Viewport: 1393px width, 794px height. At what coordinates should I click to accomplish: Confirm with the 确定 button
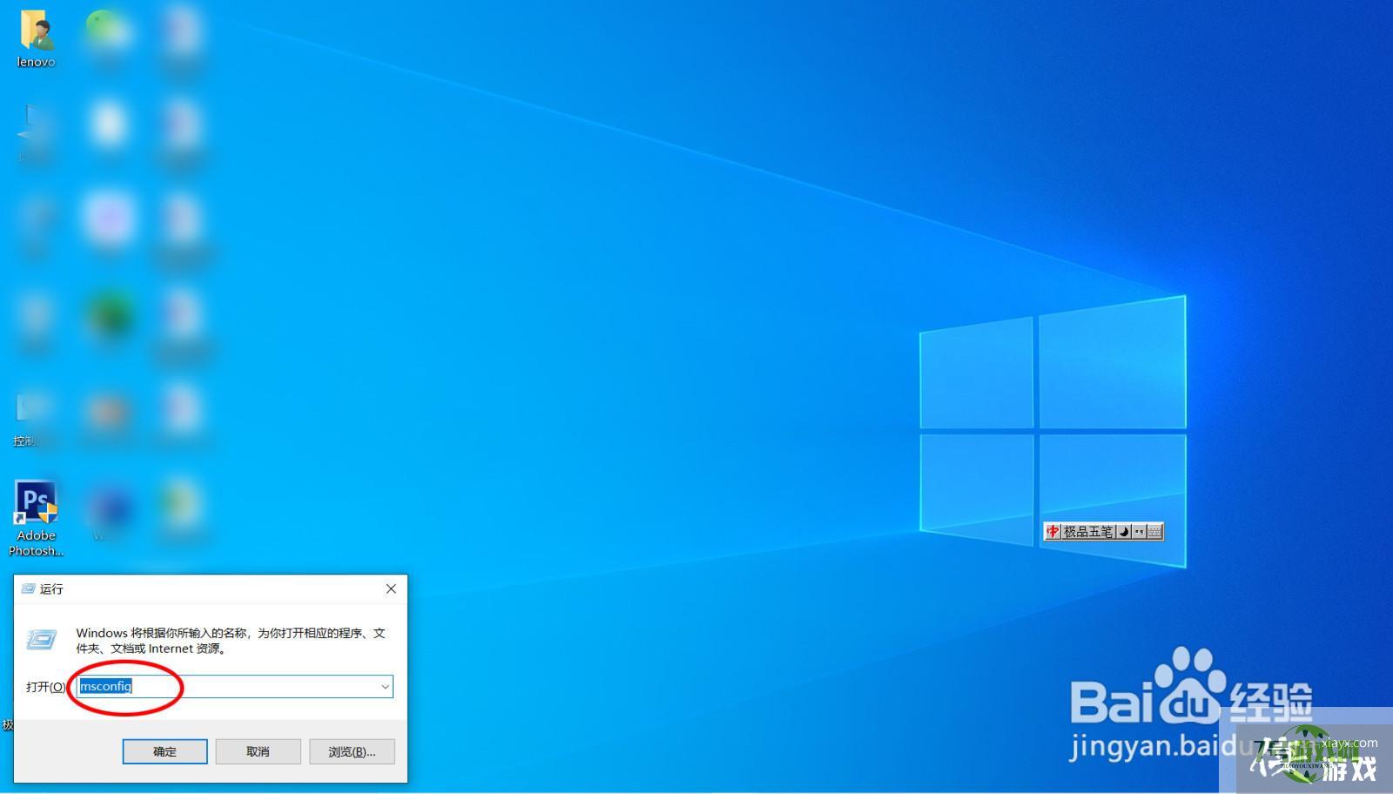[x=165, y=751]
